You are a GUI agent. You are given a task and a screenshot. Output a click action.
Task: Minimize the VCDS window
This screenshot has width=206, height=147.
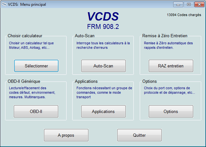(178, 4)
